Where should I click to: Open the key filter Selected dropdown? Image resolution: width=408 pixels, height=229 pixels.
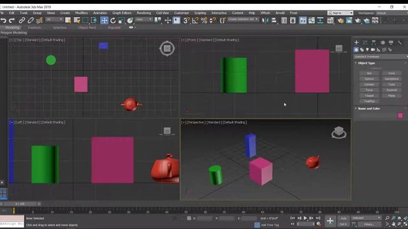pyautogui.click(x=366, y=218)
